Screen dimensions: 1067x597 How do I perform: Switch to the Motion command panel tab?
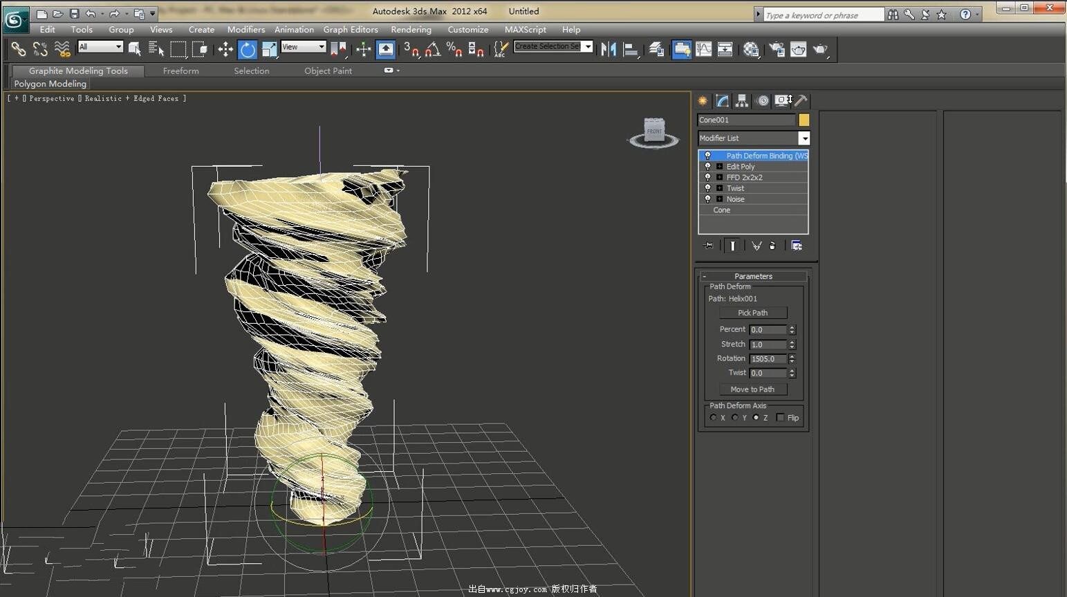(763, 101)
